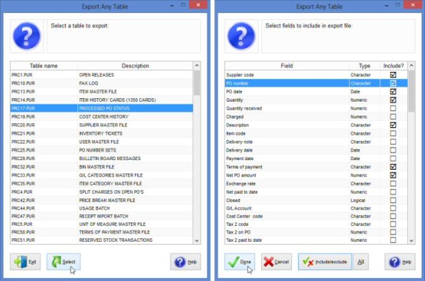Click the question mark icon in the right window
The height and width of the screenshot is (281, 425).
coord(241,36)
